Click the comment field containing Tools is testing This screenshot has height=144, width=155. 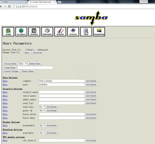click(62, 81)
